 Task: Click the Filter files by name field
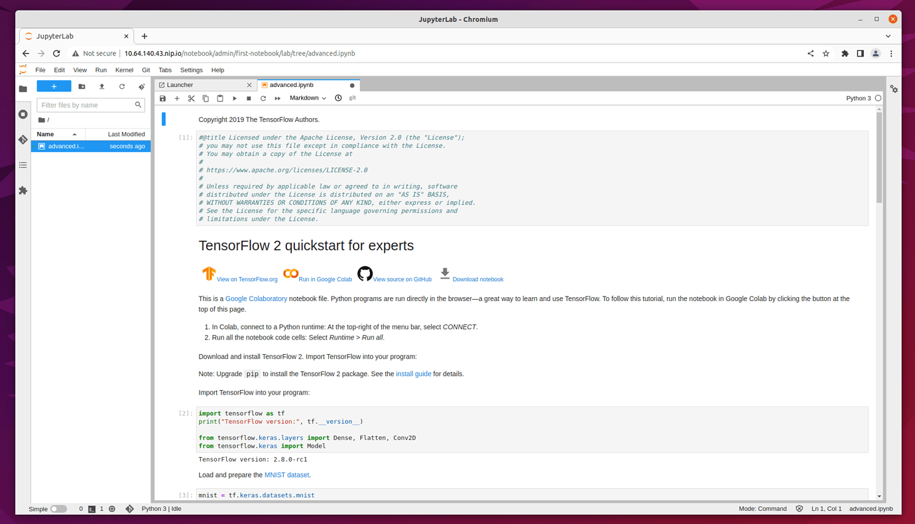[x=86, y=105]
